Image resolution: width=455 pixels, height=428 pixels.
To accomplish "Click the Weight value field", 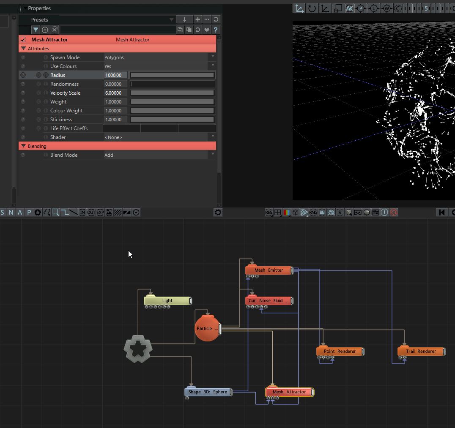I will click(115, 102).
